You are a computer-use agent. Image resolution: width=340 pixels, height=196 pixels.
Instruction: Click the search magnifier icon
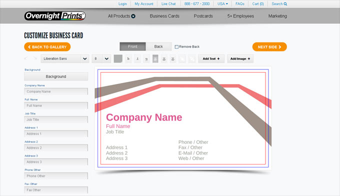point(285,4)
